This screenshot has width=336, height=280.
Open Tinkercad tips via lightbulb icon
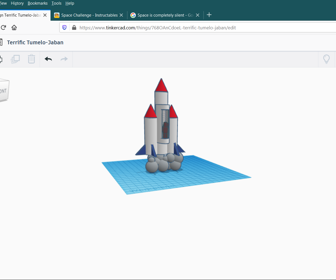click(x=326, y=59)
